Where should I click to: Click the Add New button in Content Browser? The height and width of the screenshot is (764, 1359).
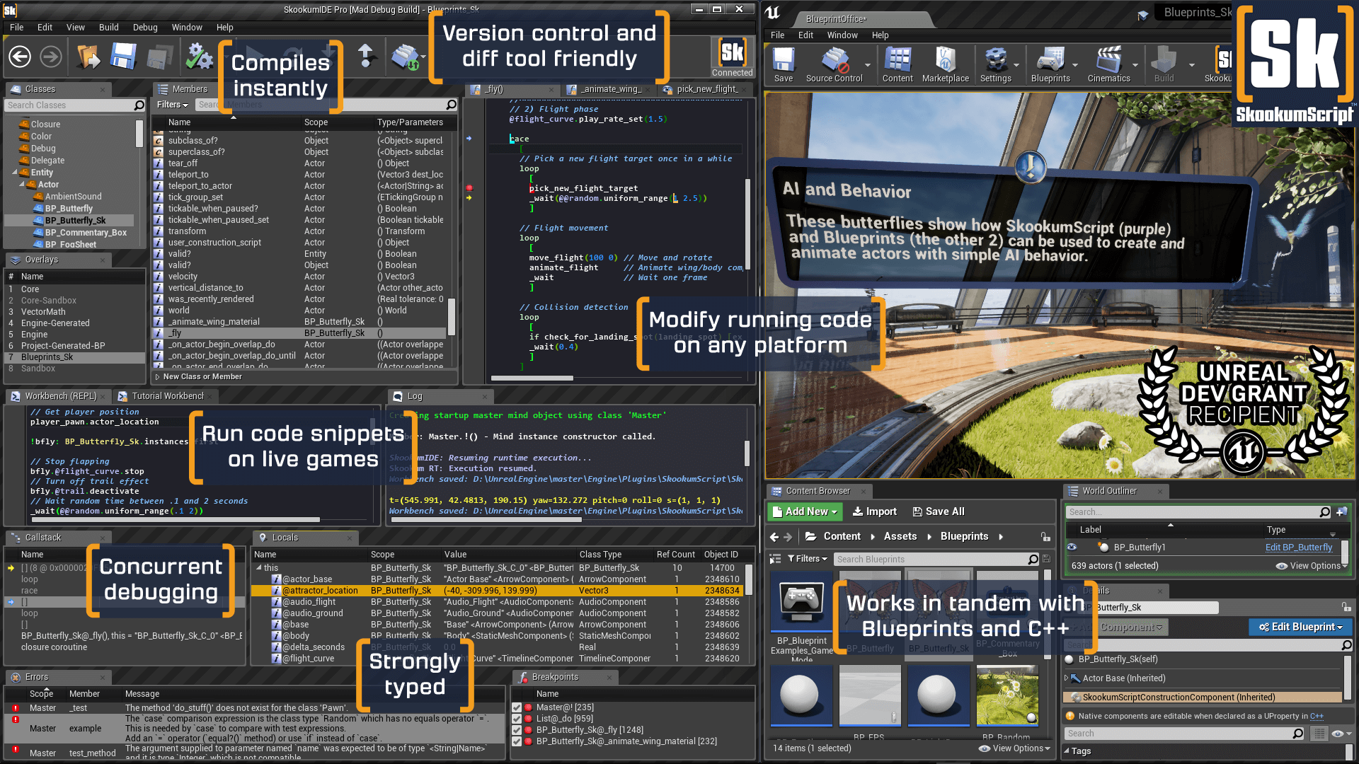click(x=805, y=511)
